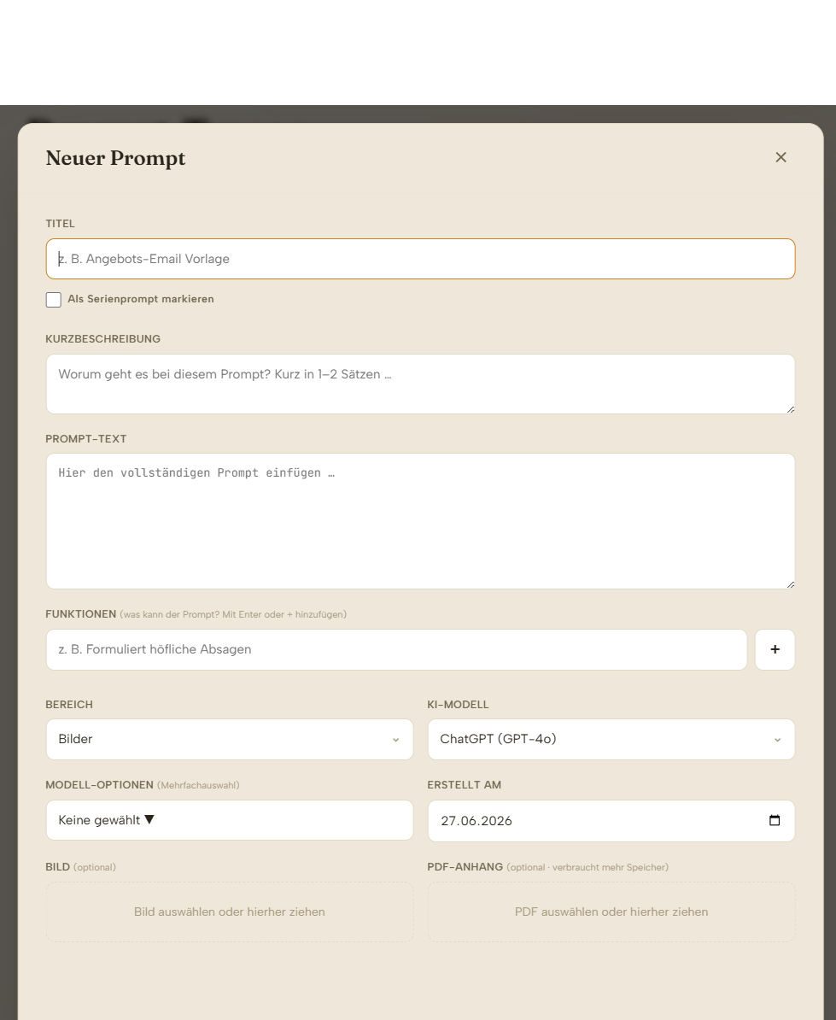
Task: Open the ChatGPT (GPT-4o) model dropdown
Action: click(611, 739)
